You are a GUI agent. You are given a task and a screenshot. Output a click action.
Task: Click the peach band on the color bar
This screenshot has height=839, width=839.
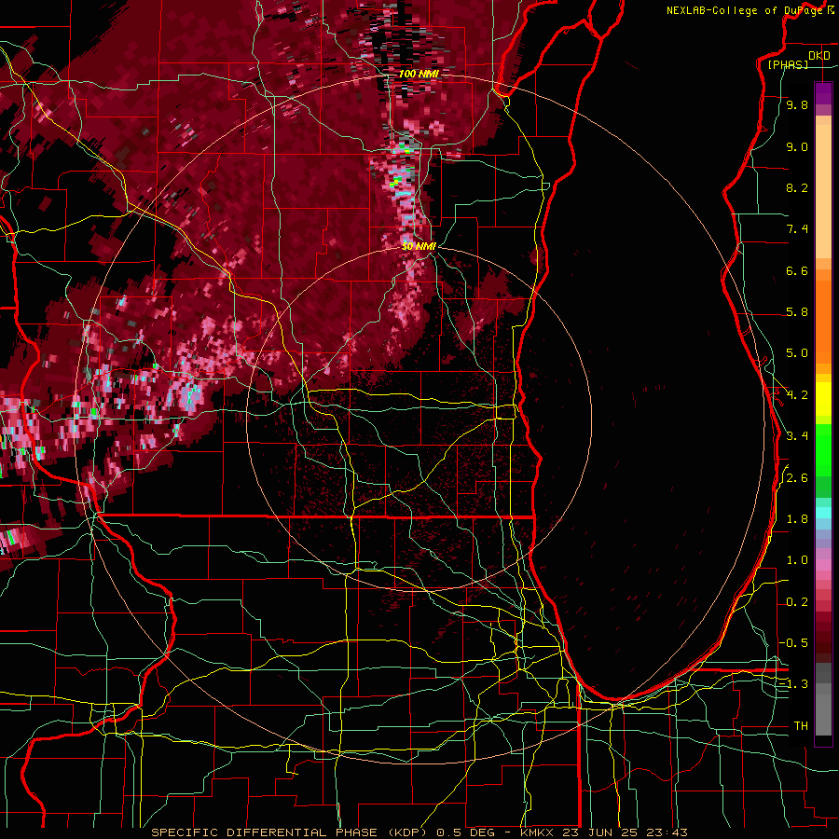(x=823, y=193)
